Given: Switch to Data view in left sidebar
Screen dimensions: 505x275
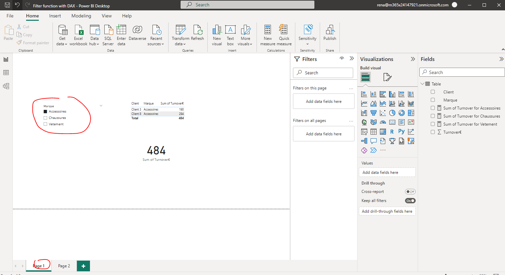Looking at the screenshot, I should tap(6, 73).
